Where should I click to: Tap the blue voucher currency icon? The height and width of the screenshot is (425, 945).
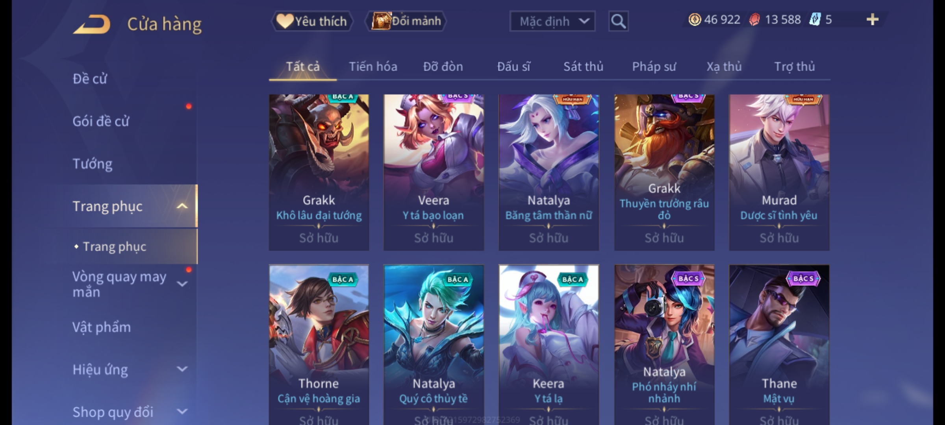click(815, 20)
